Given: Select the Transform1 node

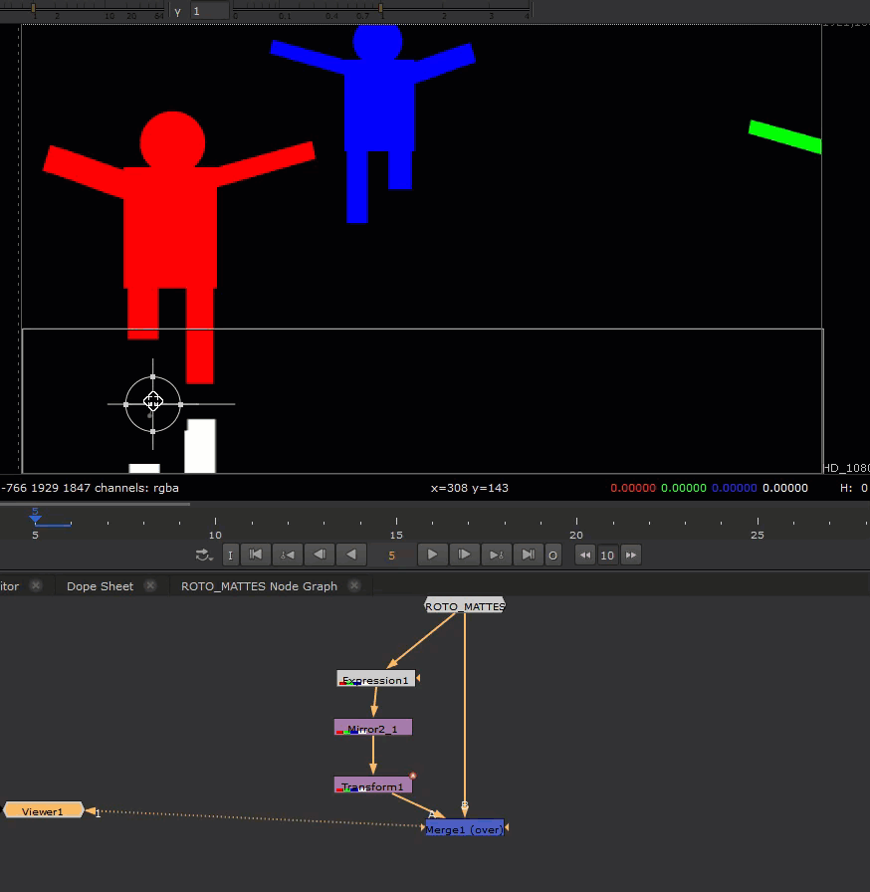Looking at the screenshot, I should point(373,786).
